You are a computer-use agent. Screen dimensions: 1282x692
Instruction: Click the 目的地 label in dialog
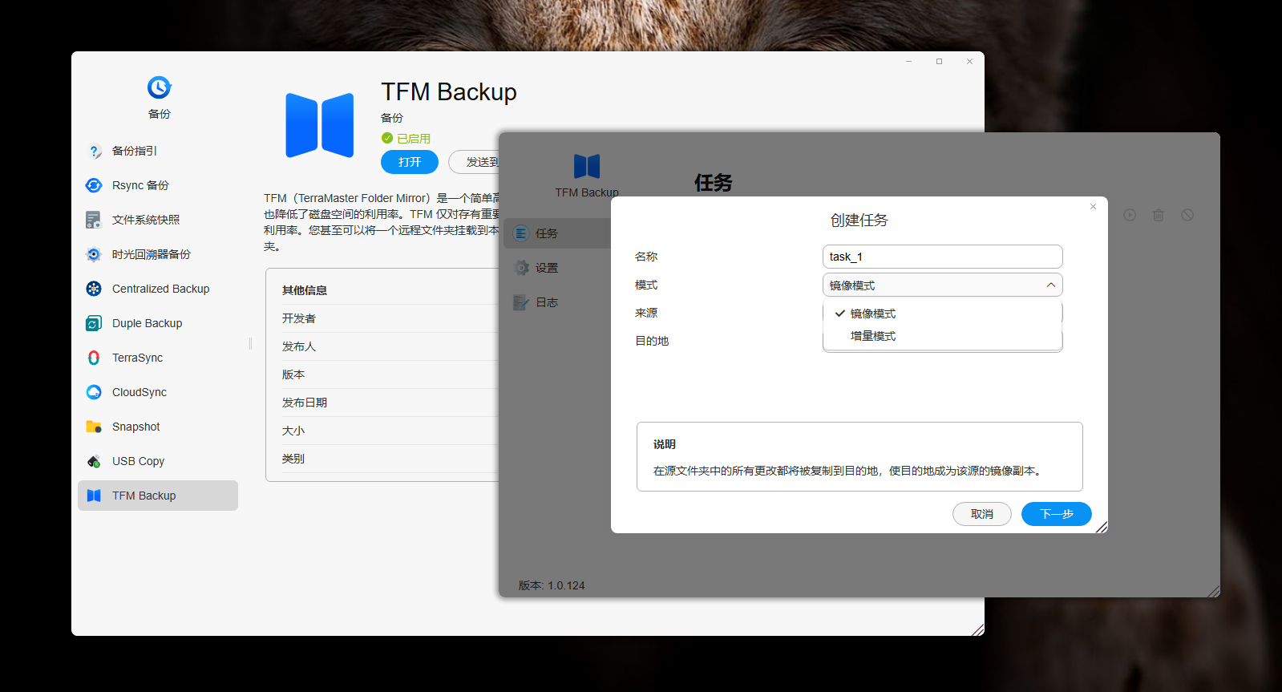coord(652,341)
